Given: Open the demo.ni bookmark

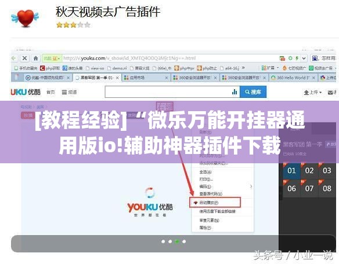Looking at the screenshot, I should [x=117, y=68].
